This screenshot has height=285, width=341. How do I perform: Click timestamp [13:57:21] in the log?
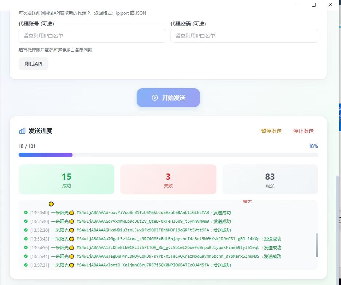40,265
